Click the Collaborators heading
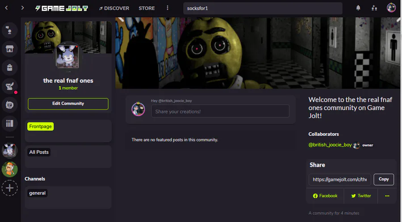Screen dimensions: 402x222 tap(323, 134)
